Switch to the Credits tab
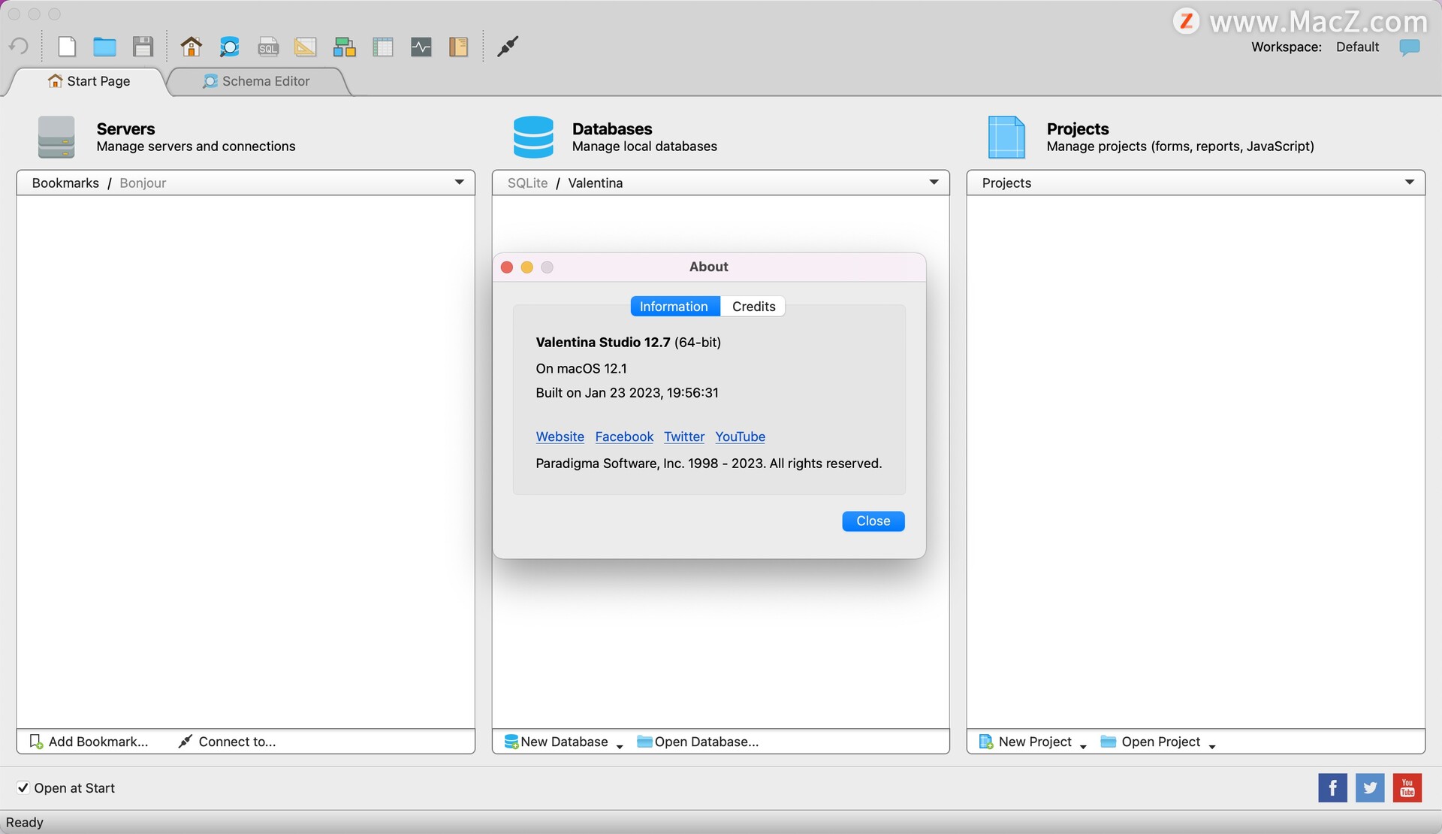The height and width of the screenshot is (834, 1442). tap(753, 307)
